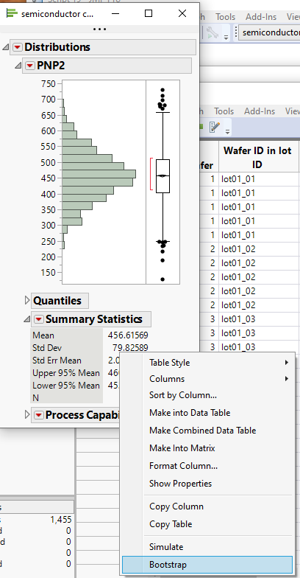This screenshot has width=300, height=578.
Task: Click the histogram bar near 300
Action: [x=72, y=221]
